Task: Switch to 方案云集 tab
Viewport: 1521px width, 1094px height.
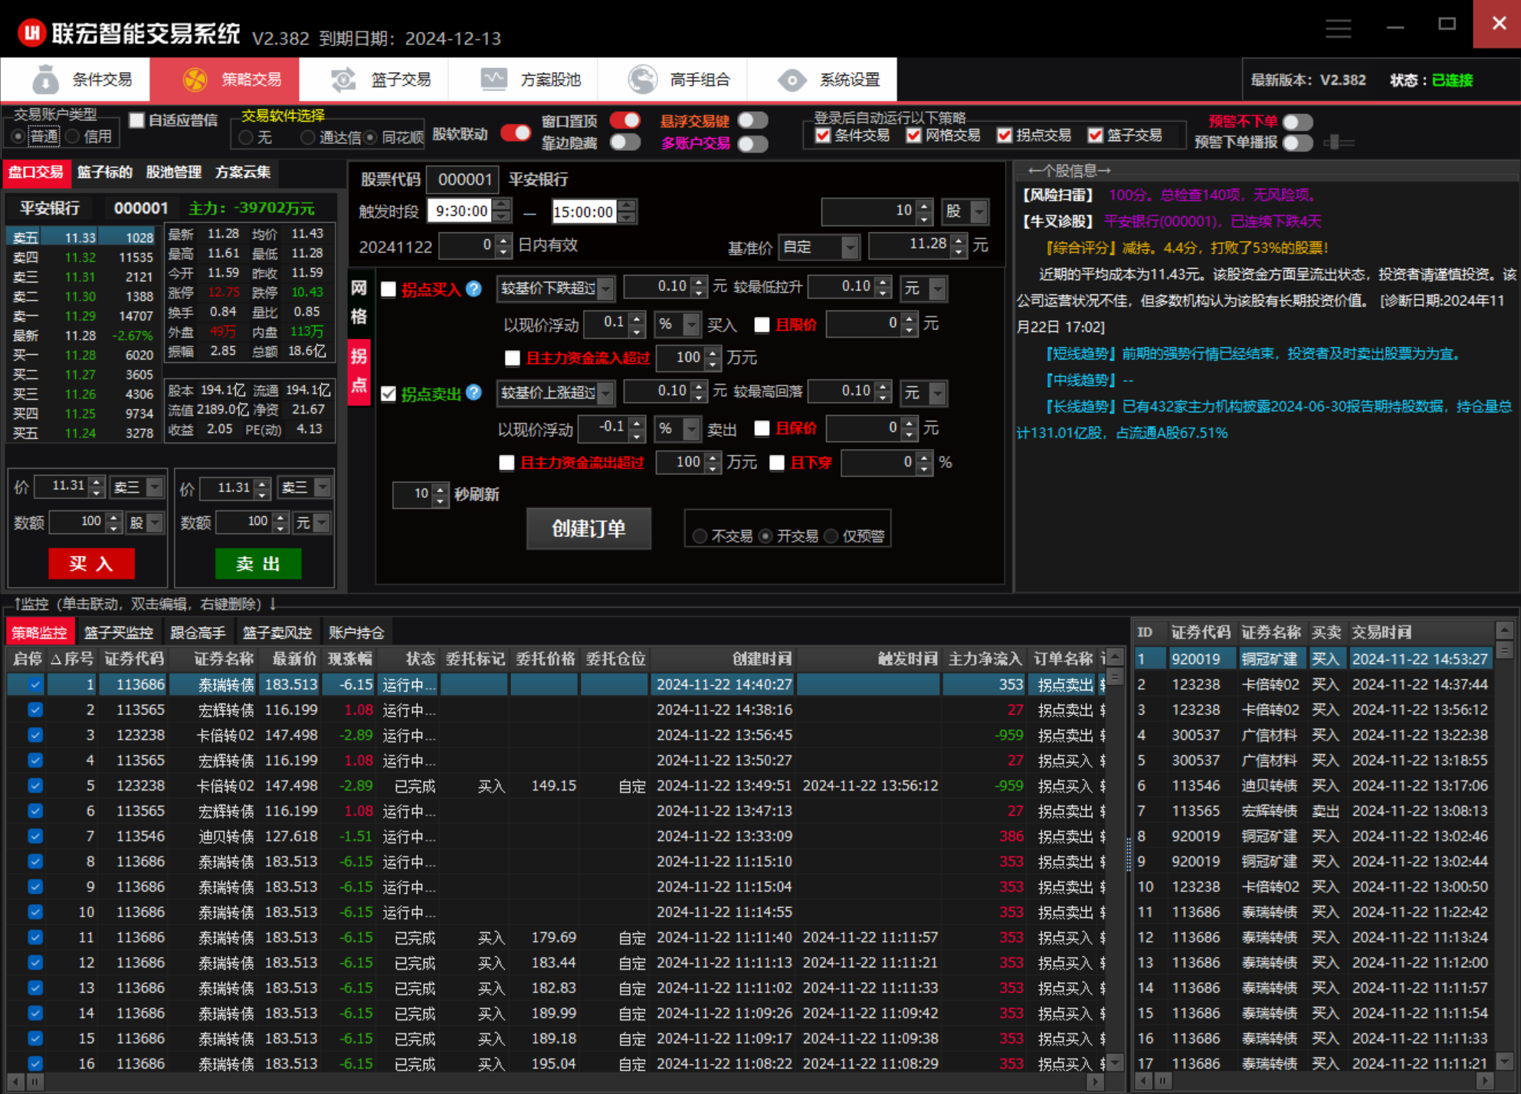Action: 243,172
